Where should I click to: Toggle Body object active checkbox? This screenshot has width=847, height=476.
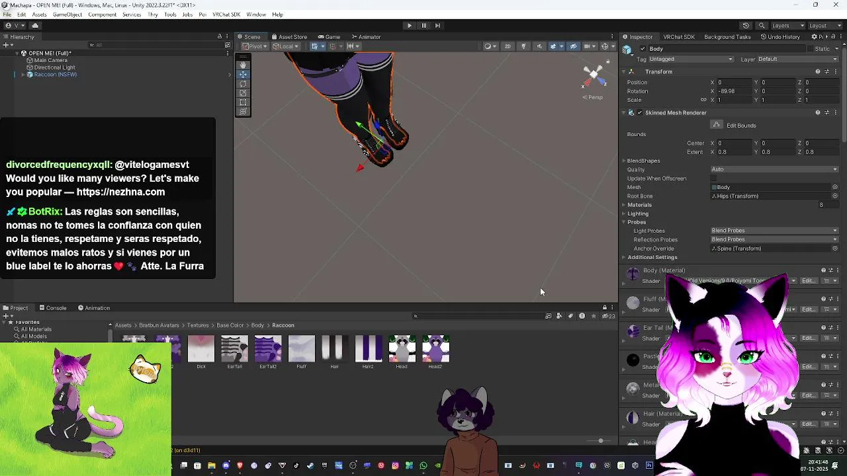(x=643, y=49)
